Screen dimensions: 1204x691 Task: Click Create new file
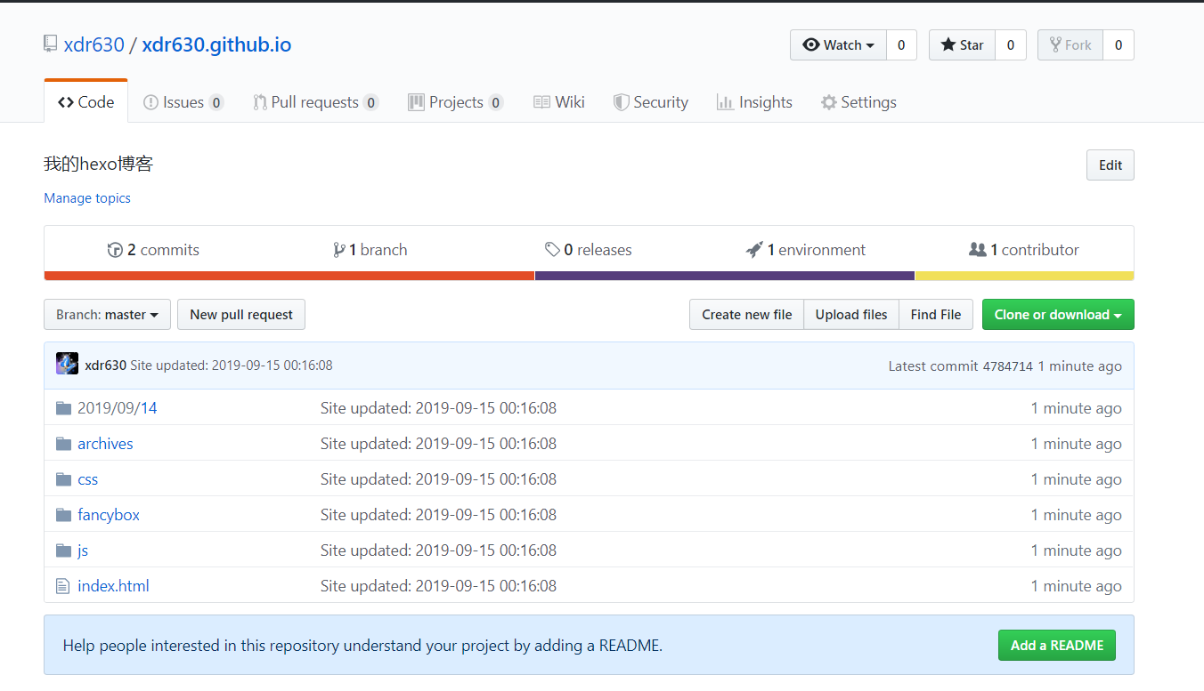tap(746, 315)
